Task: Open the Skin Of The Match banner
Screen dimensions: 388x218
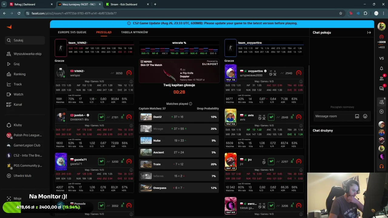Action: coord(179,71)
